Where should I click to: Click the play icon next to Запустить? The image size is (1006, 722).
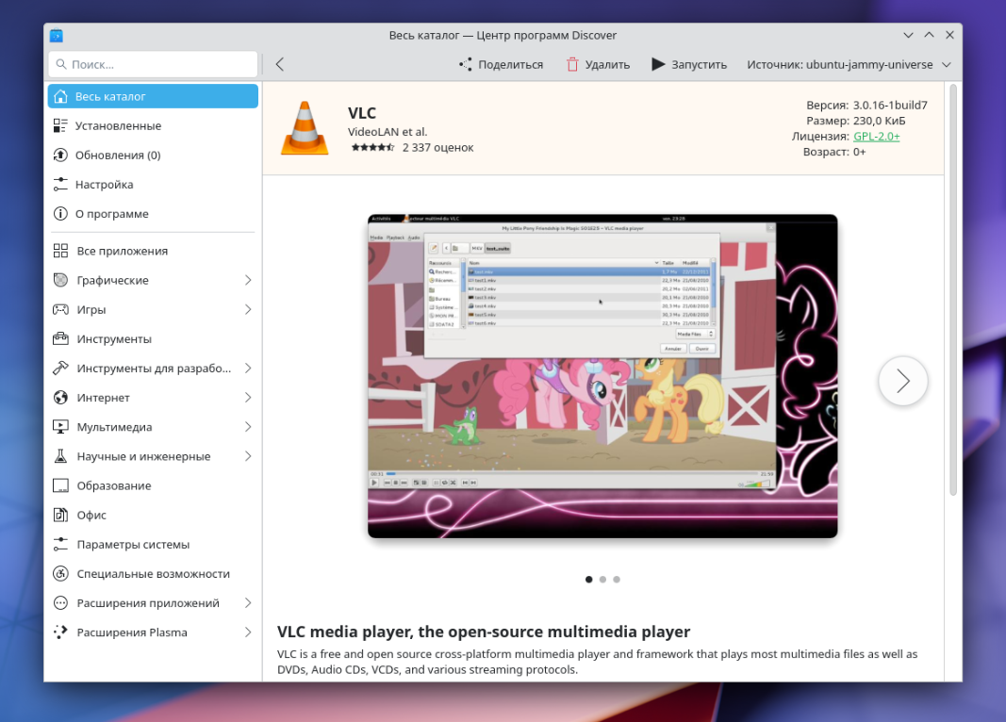[658, 64]
